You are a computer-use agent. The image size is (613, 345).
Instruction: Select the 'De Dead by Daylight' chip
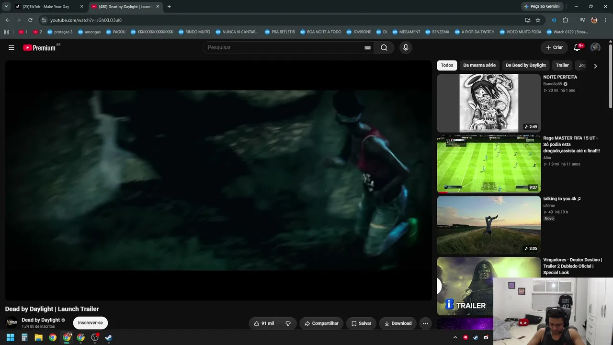click(526, 66)
